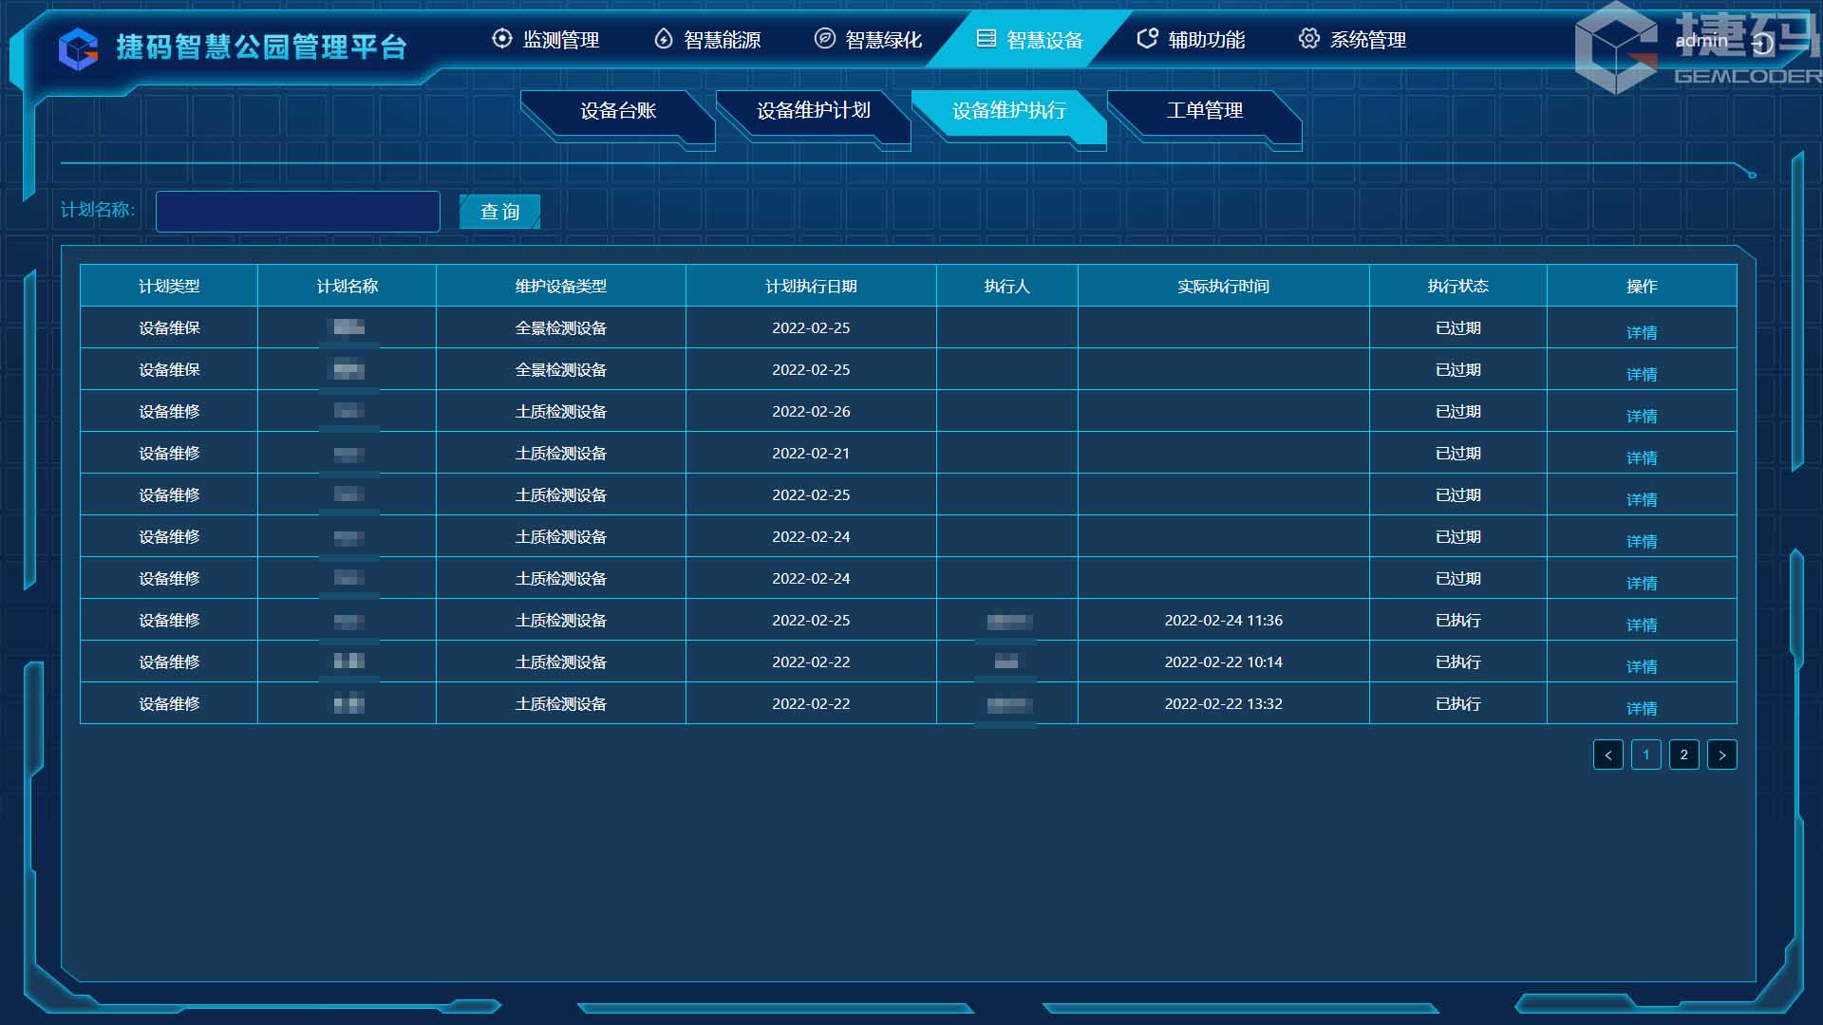Click the logout icon beside admin

[1762, 43]
